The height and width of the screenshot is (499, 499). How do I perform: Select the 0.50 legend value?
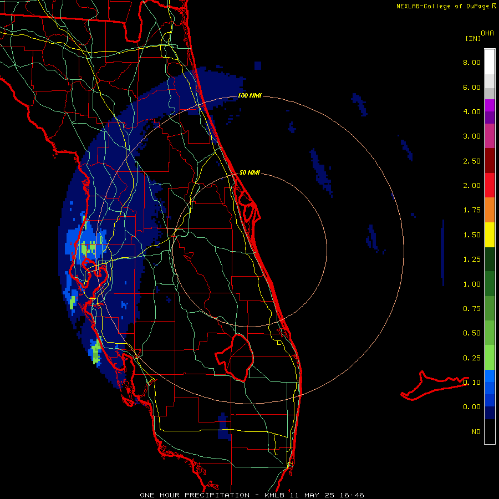coord(472,333)
